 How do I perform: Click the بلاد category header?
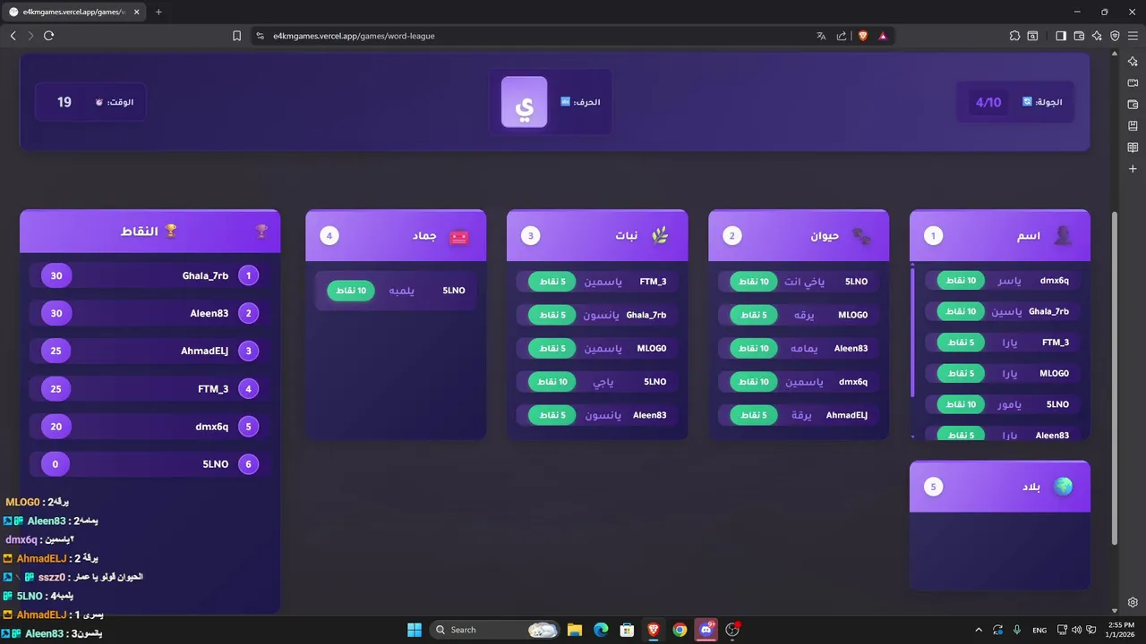click(1000, 487)
